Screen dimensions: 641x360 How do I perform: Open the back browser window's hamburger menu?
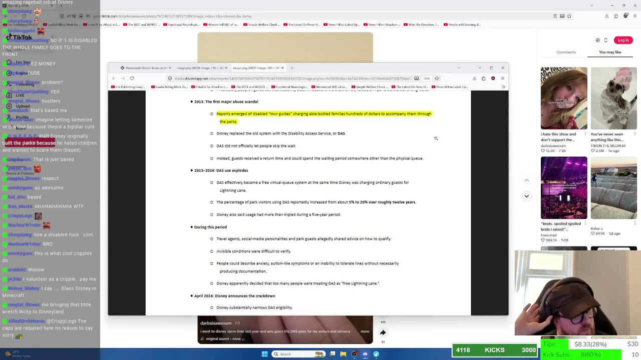pyautogui.click(x=635, y=16)
